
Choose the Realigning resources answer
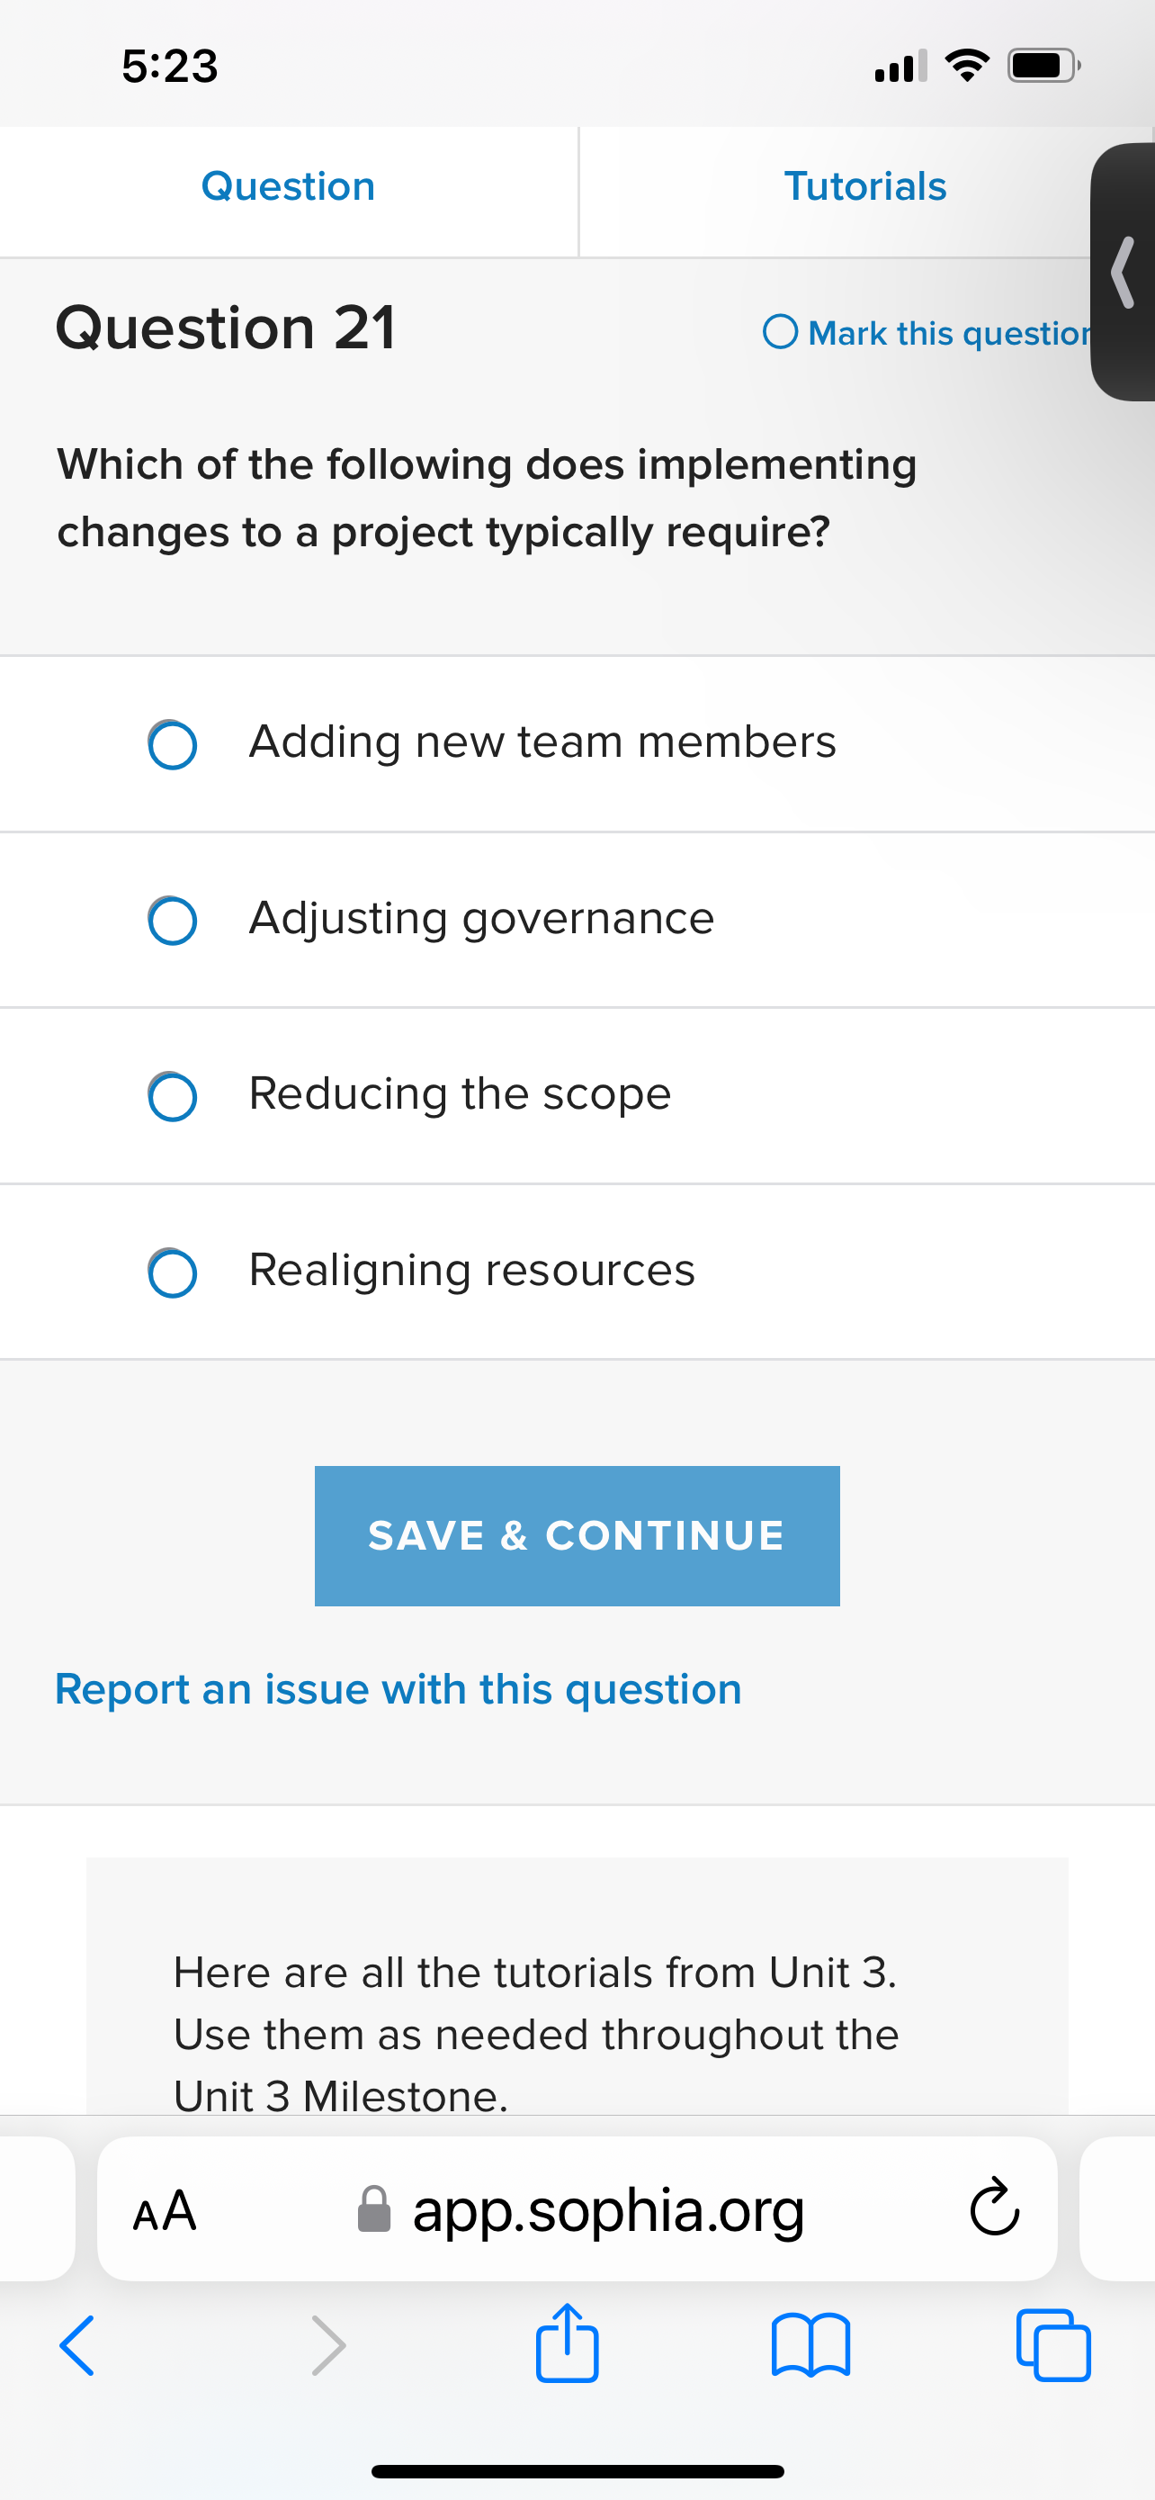pyautogui.click(x=173, y=1272)
